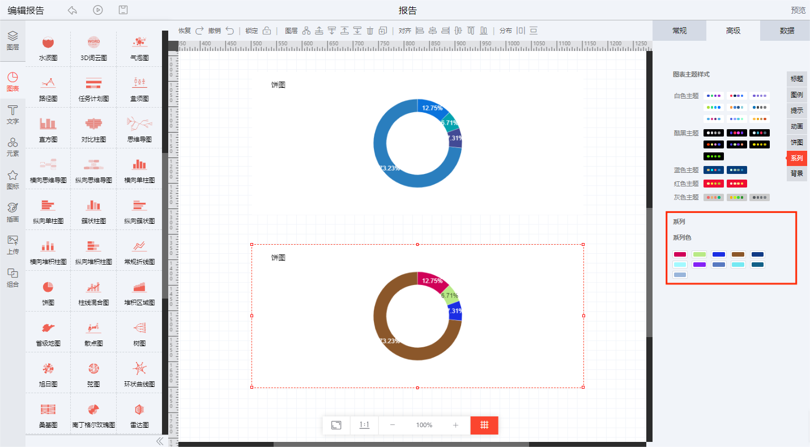Collapse the chart library with the double chevron
Image resolution: width=810 pixels, height=447 pixels.
tap(160, 441)
